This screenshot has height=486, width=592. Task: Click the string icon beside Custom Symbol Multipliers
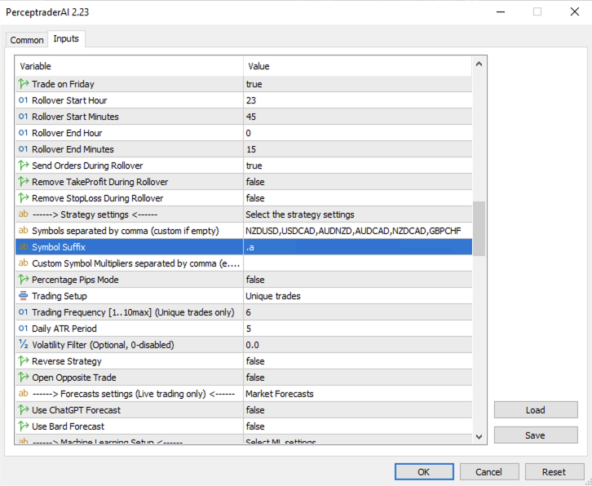[x=24, y=263]
